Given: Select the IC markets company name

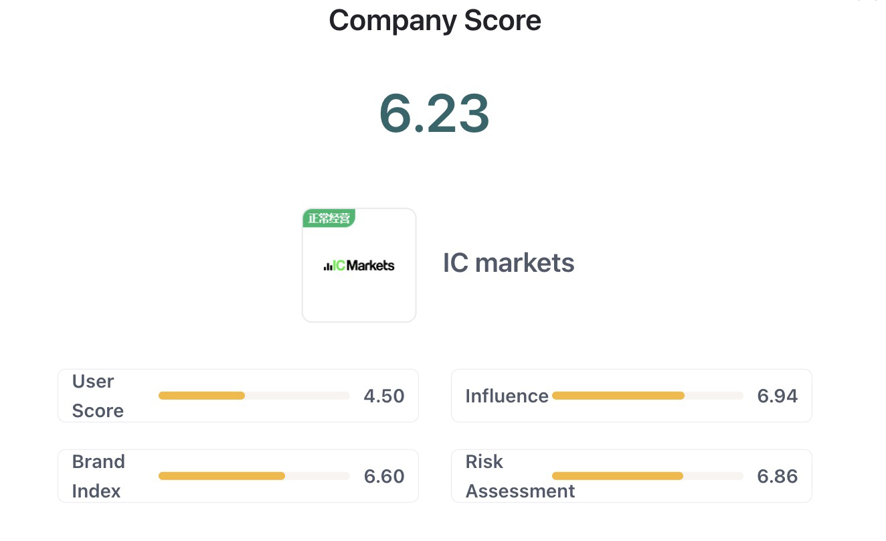Looking at the screenshot, I should coord(509,262).
